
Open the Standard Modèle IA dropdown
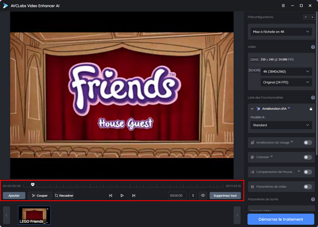[x=281, y=125]
